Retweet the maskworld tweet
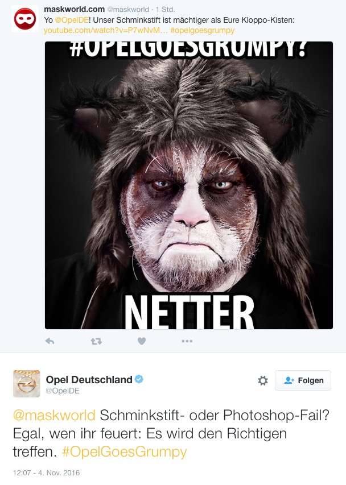346x485 pixels. pos(96,341)
